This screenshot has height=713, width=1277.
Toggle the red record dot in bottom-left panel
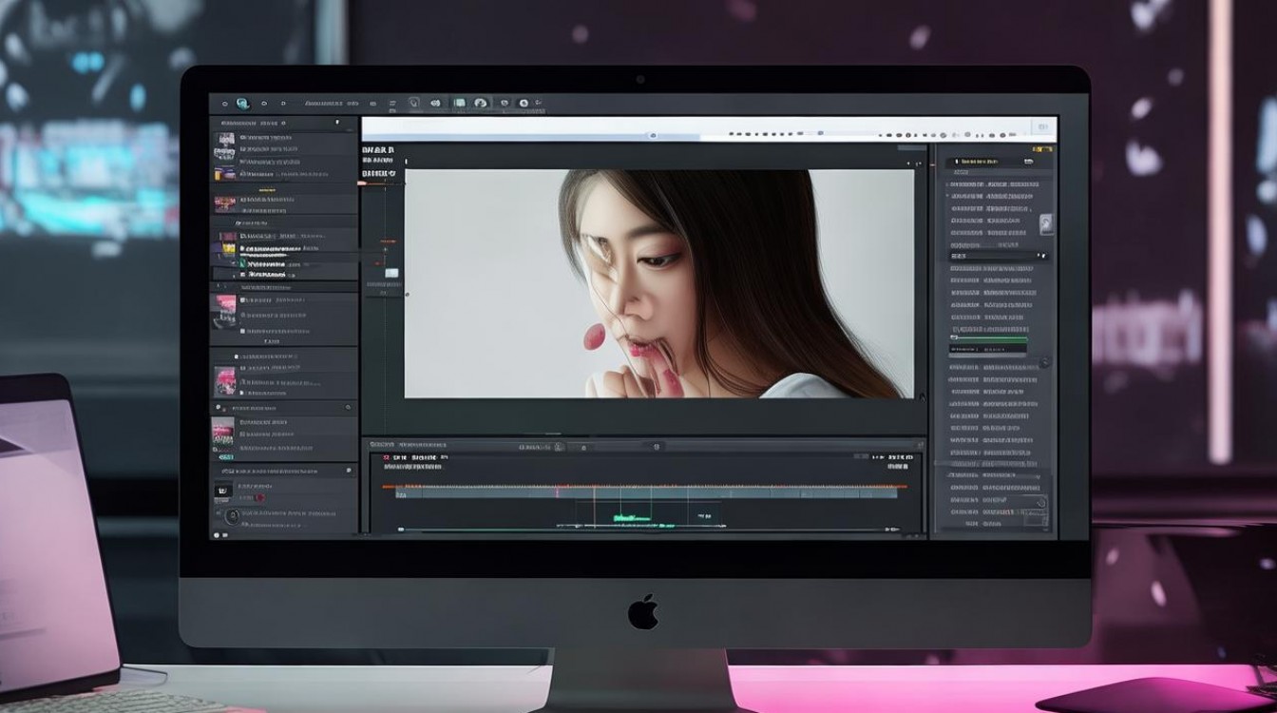(258, 497)
